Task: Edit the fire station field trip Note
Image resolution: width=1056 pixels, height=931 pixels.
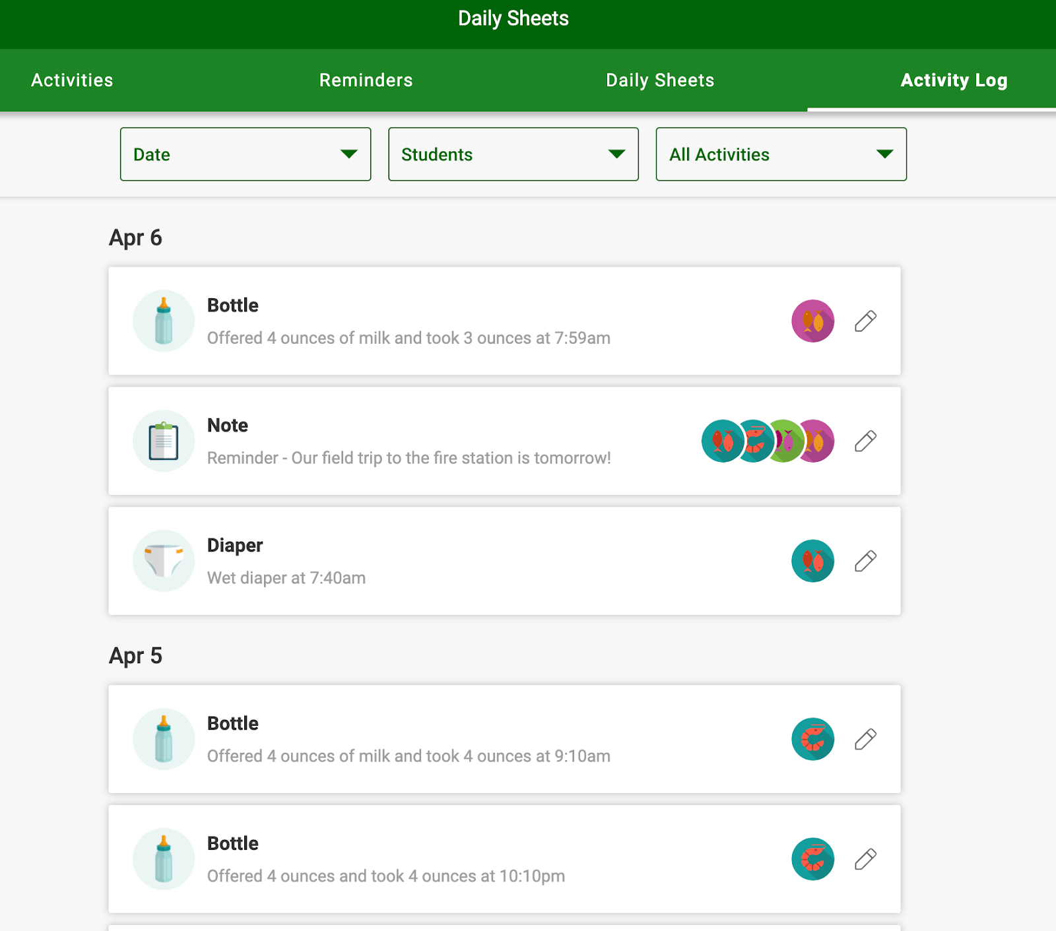Action: (x=865, y=441)
